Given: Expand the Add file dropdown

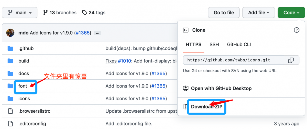Looking at the screenshot, I should pos(258,13).
